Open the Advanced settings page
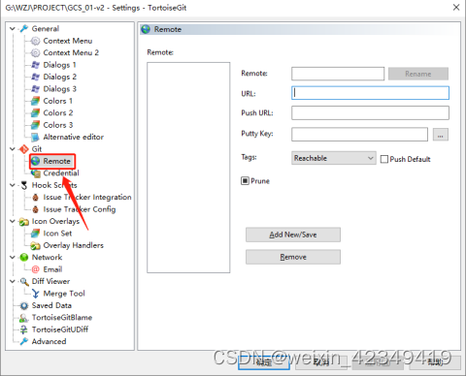466x376 pixels. pos(49,342)
